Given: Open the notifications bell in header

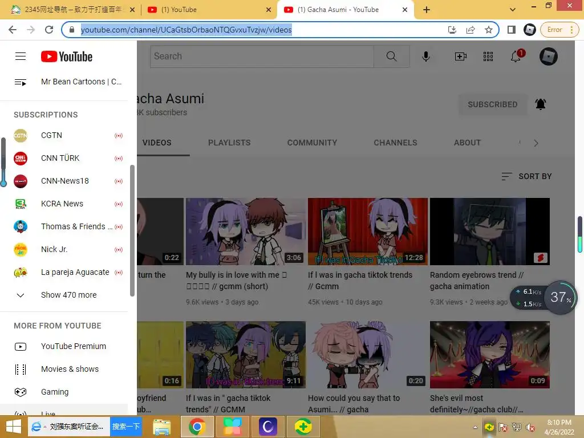Looking at the screenshot, I should click(x=516, y=56).
